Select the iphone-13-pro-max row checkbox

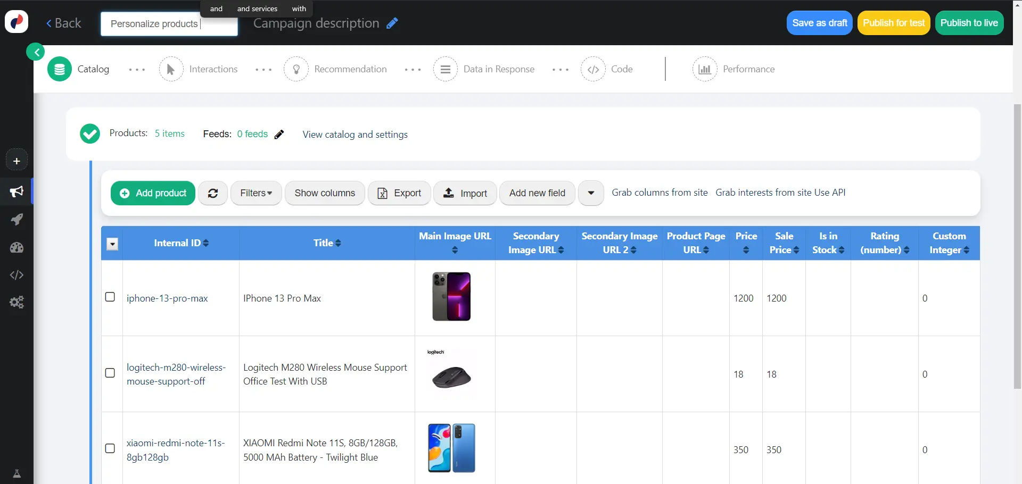(x=110, y=297)
